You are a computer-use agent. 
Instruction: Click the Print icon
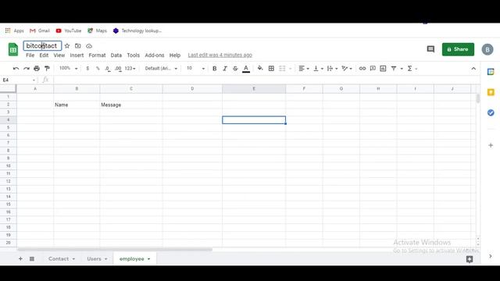(37, 69)
